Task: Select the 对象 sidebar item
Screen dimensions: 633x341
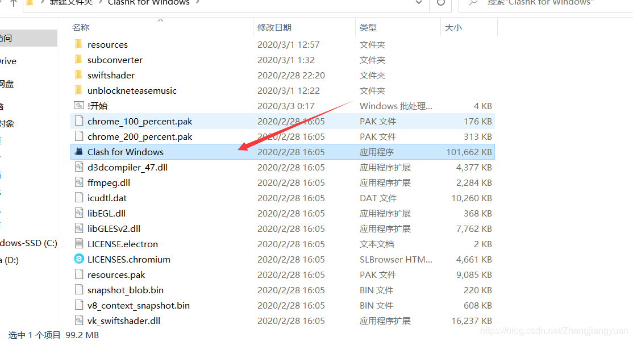Action: [x=7, y=123]
